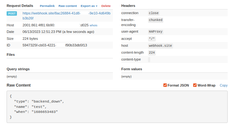The height and width of the screenshot is (127, 233).
Task: Click the content-type header name
Action: coord(131,59)
